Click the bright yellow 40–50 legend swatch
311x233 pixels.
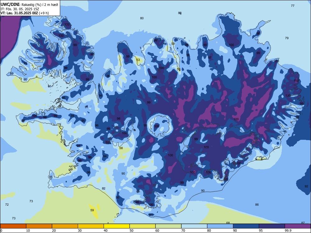[x=117, y=226]
